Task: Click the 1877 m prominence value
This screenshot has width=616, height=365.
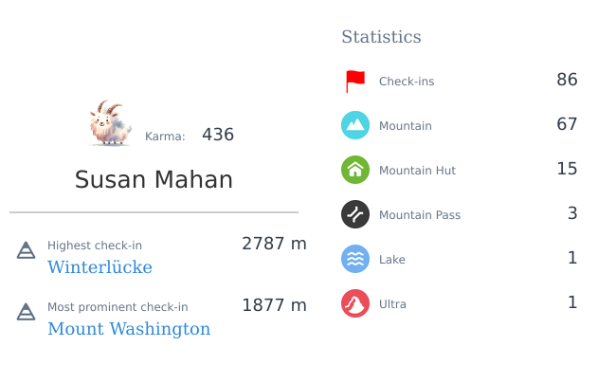Action: tap(274, 305)
